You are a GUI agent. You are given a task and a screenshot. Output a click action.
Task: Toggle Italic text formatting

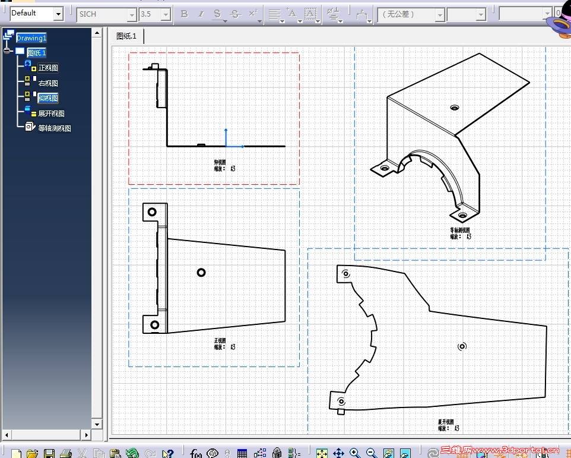[x=201, y=14]
